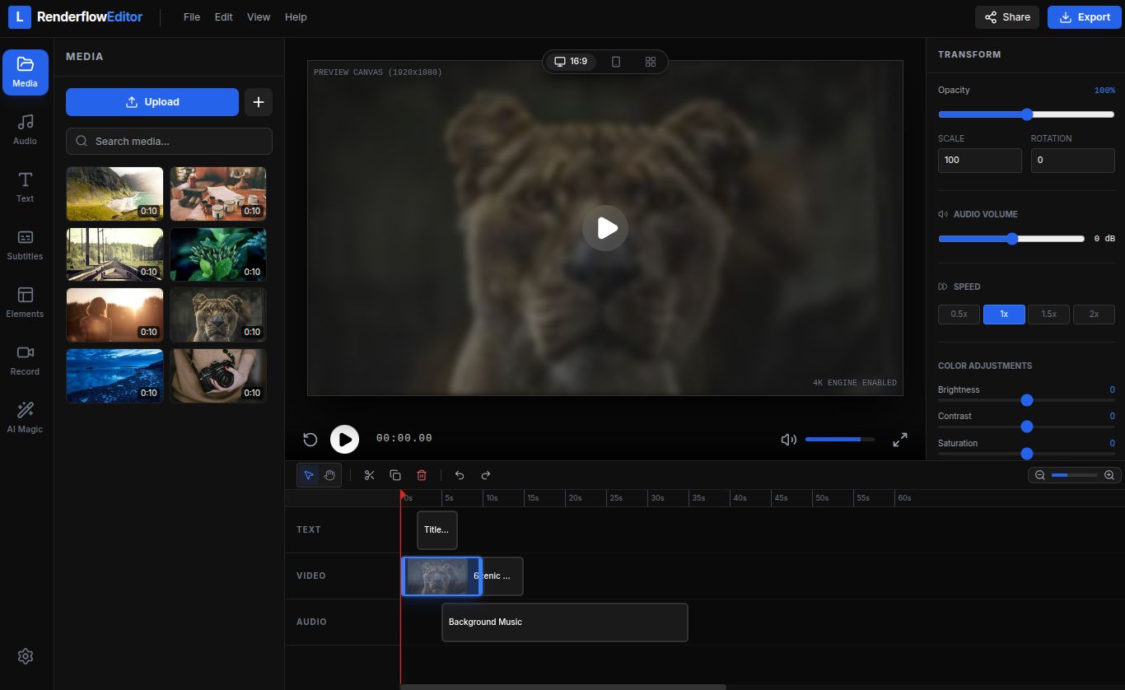Viewport: 1125px width, 690px height.
Task: Delete the selected clip using the red trash icon
Action: 422,475
